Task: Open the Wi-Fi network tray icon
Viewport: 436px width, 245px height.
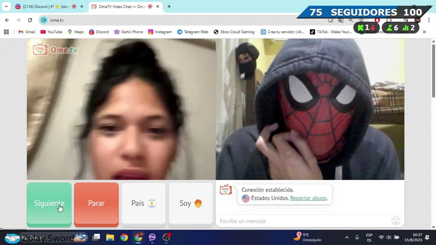Action: 381,237
